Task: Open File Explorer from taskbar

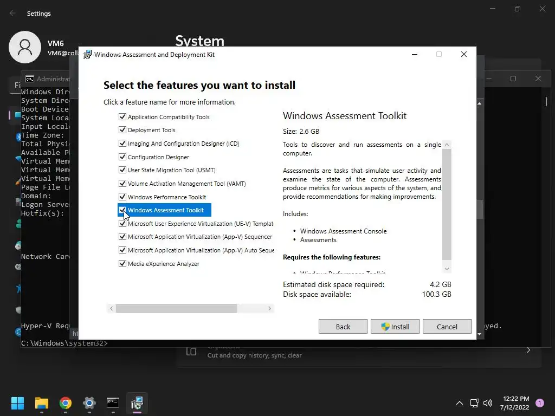Action: [x=41, y=403]
